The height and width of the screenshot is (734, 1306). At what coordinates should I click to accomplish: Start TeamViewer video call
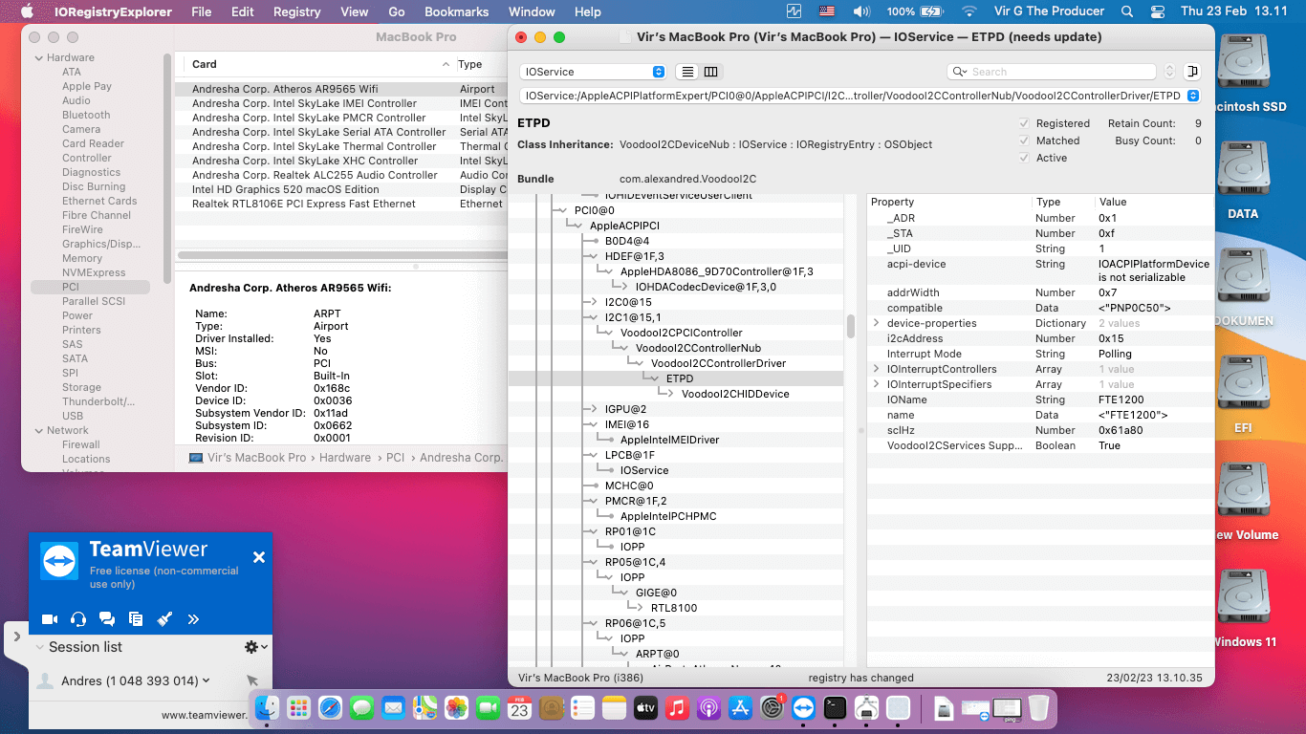tap(50, 619)
